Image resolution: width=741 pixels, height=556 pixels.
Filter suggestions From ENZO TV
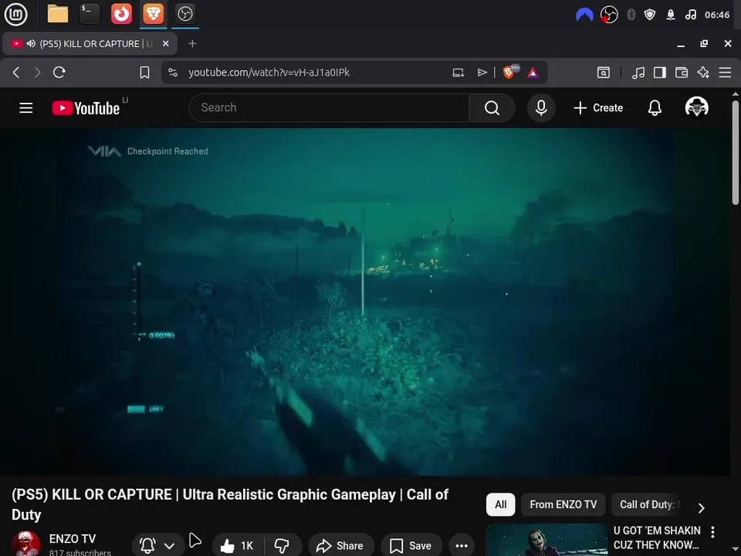(x=563, y=504)
